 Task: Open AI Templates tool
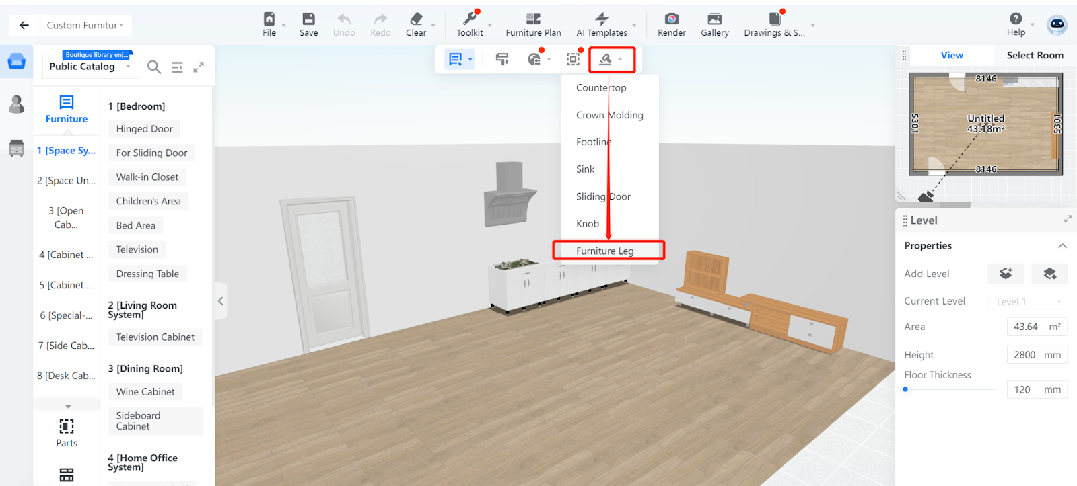click(601, 19)
